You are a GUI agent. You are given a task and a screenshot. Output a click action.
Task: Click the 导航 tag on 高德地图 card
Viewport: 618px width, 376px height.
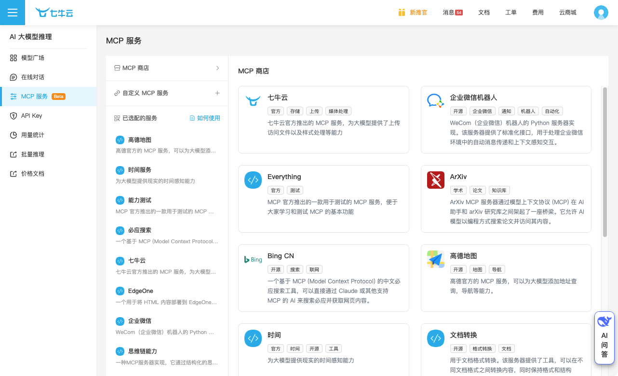pyautogui.click(x=497, y=270)
